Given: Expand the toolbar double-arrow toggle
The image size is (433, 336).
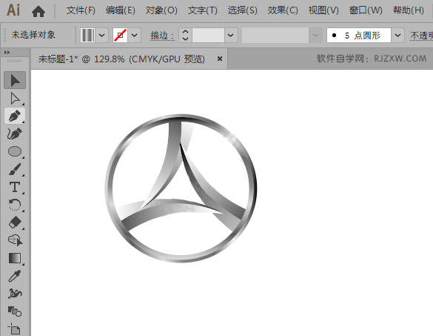Looking at the screenshot, I should point(7,53).
